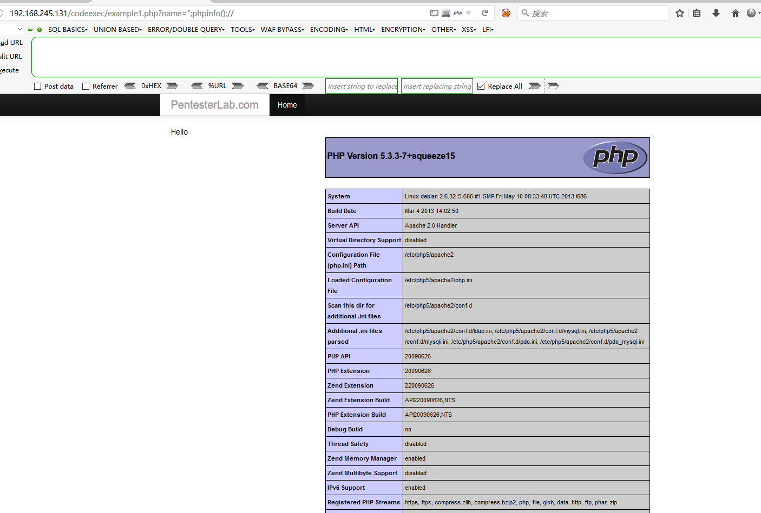
Task: Click the gray replace arrow after Replace All
Action: click(534, 86)
